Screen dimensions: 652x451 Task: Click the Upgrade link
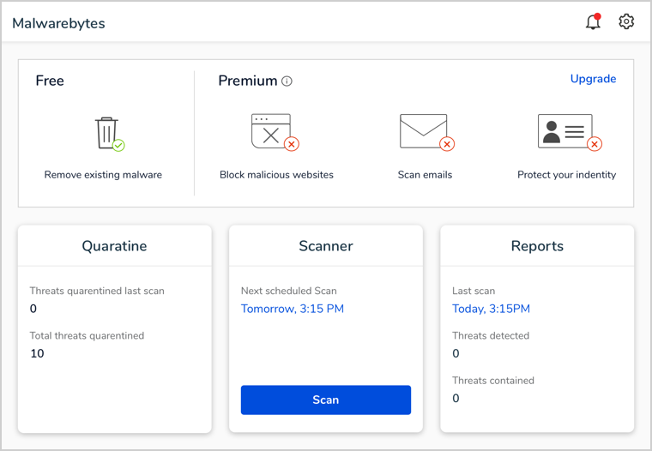click(593, 79)
